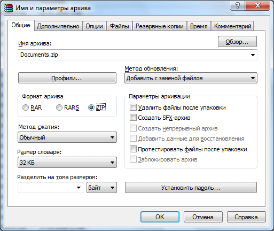Click the Обзор... browse button
The image size is (274, 231).
pos(237,42)
